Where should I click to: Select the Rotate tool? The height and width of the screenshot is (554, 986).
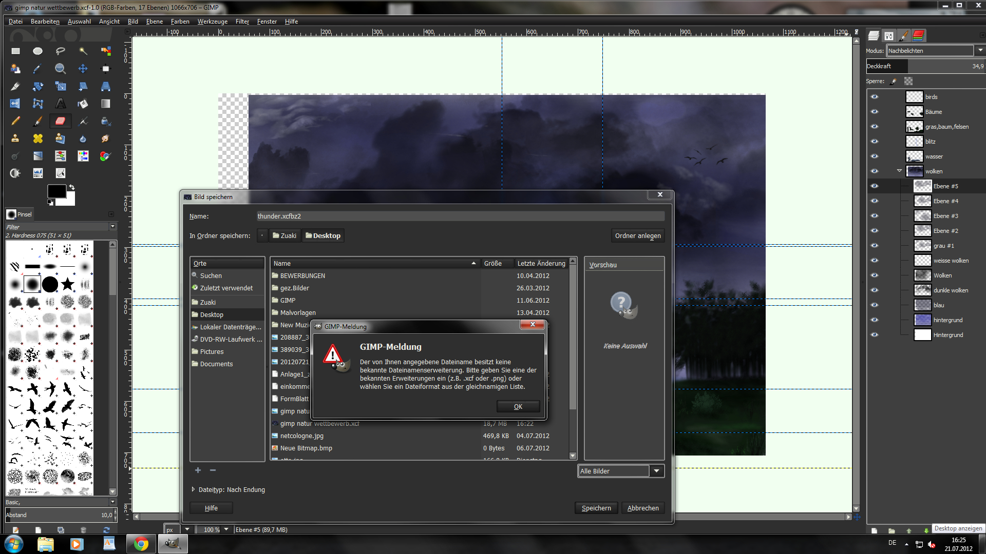(x=38, y=86)
